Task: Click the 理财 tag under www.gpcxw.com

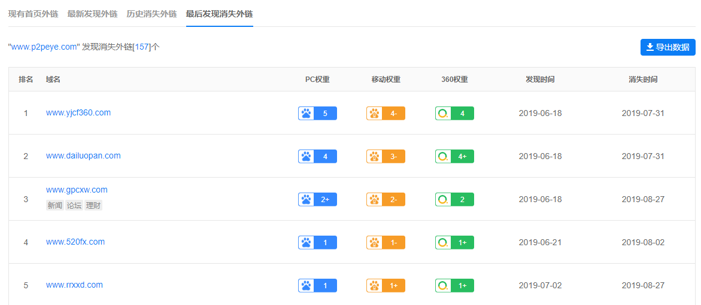Action: pyautogui.click(x=93, y=205)
